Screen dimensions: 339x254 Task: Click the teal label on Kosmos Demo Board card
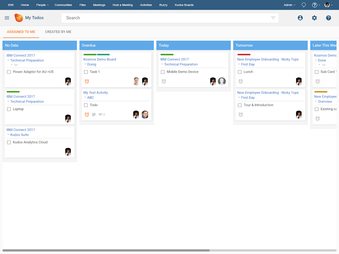coord(103,55)
